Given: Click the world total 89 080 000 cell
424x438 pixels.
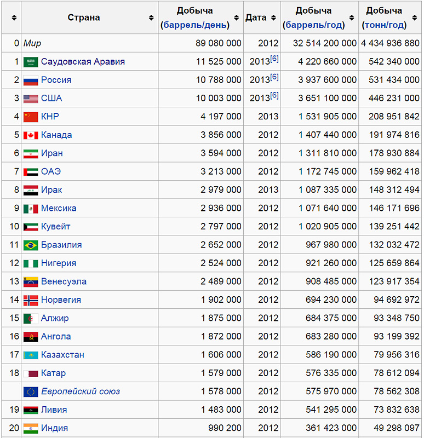Looking at the screenshot, I should 218,43.
